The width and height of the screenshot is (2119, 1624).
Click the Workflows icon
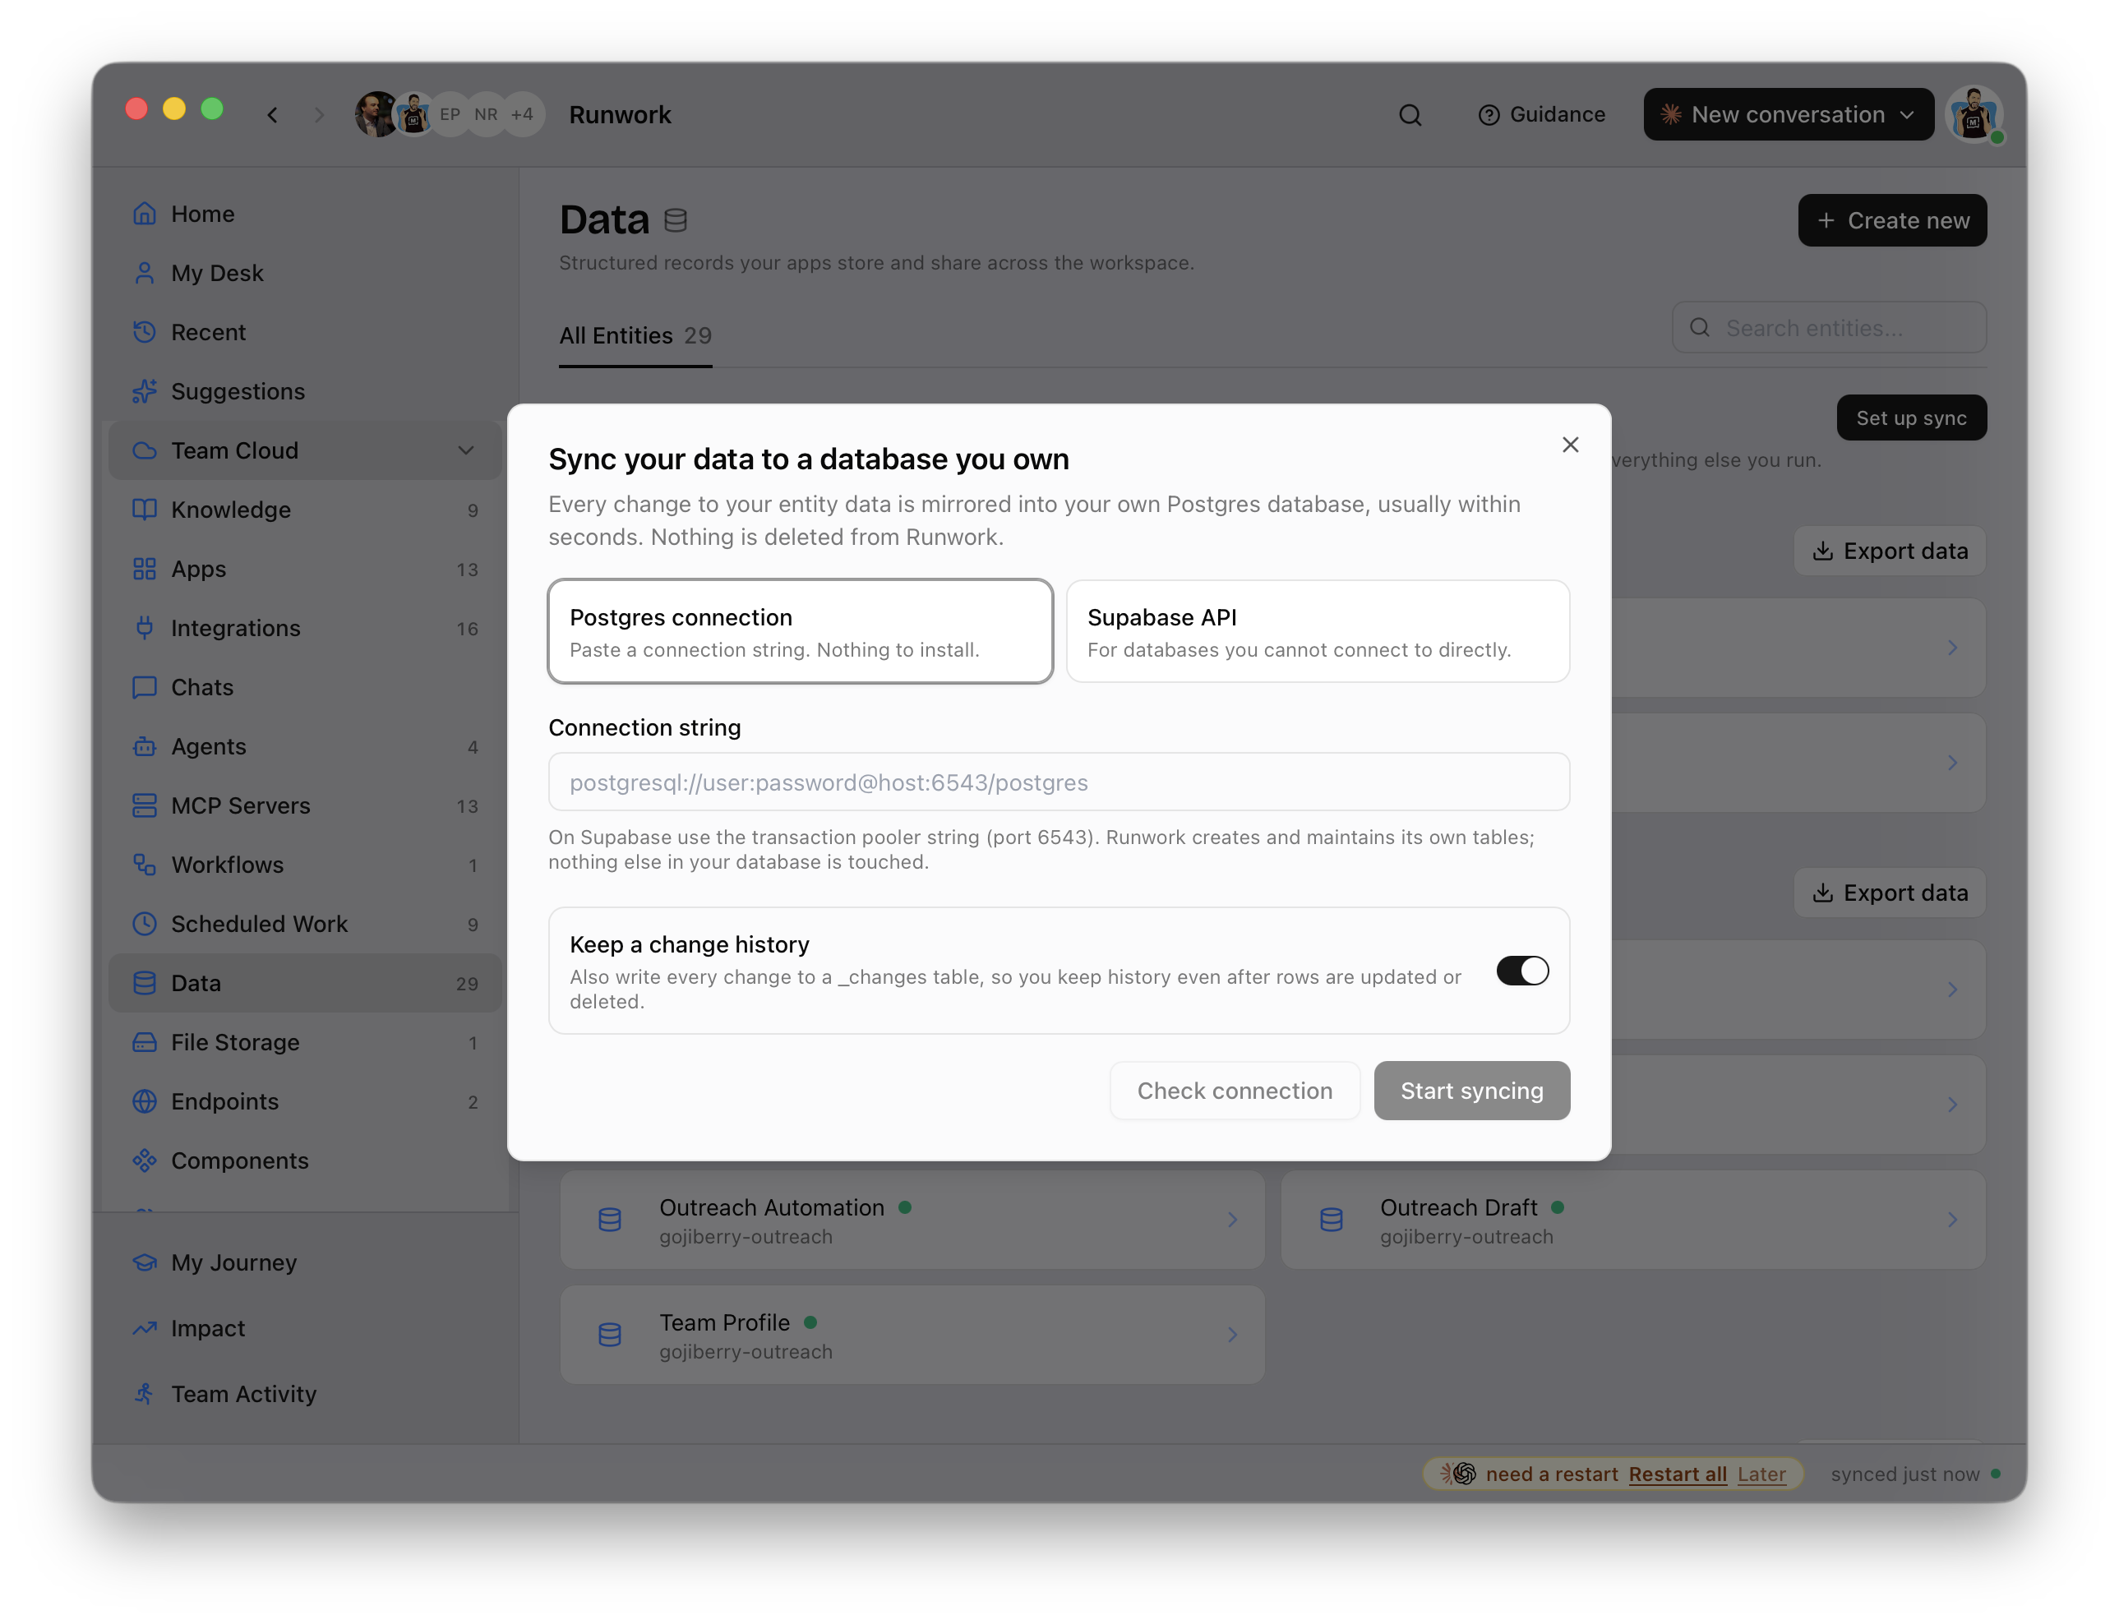[144, 865]
